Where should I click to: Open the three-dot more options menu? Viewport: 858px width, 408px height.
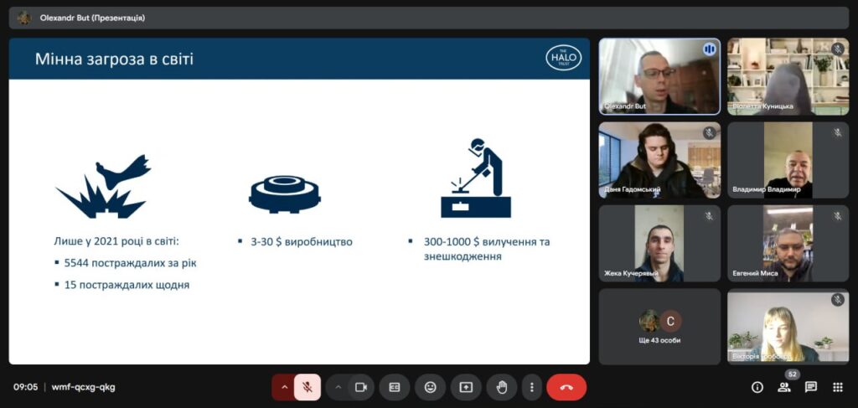pyautogui.click(x=532, y=387)
